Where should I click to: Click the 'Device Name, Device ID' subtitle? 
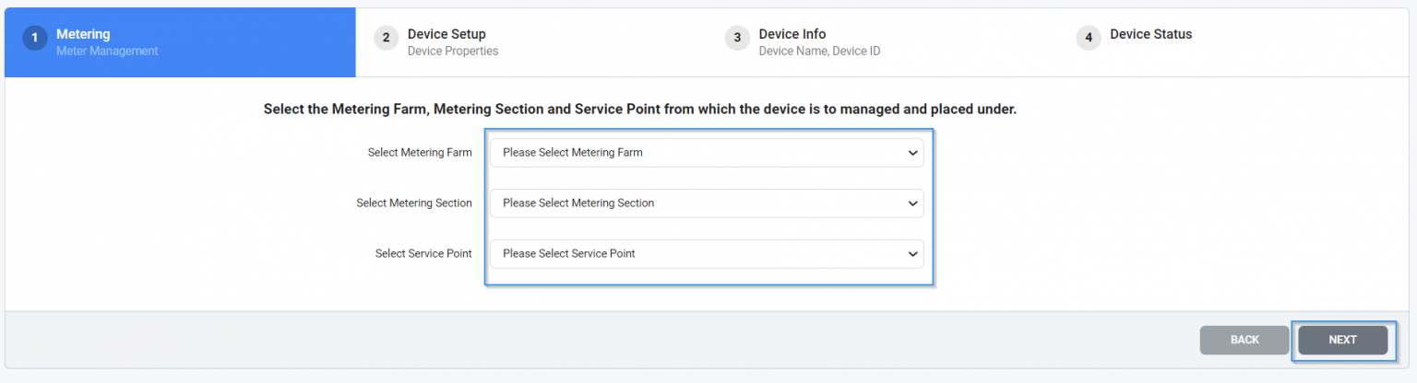pyautogui.click(x=819, y=52)
